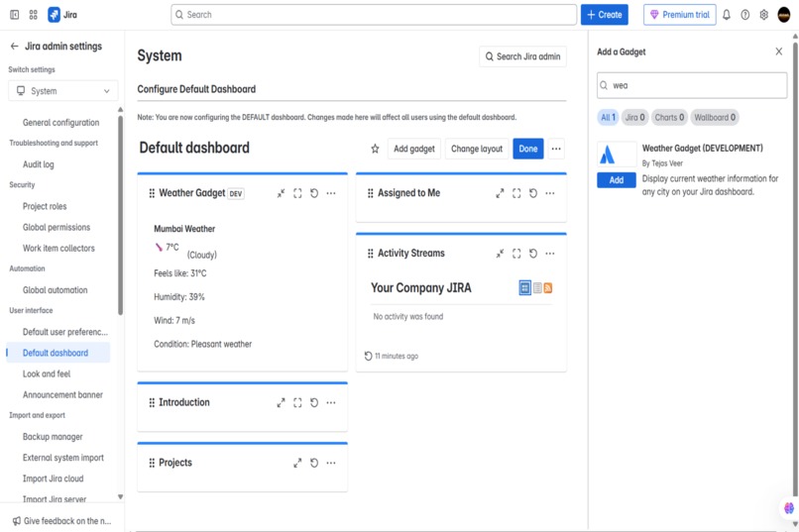The width and height of the screenshot is (799, 532).
Task: Refresh the Assigned to Me gadget
Action: point(533,193)
